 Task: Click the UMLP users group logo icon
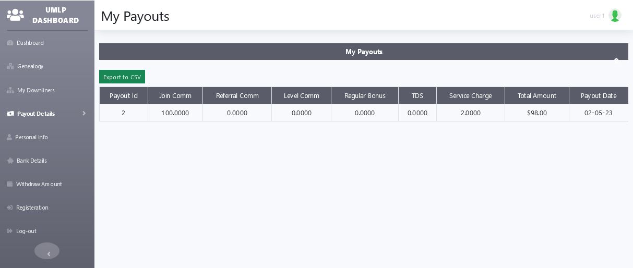15,15
